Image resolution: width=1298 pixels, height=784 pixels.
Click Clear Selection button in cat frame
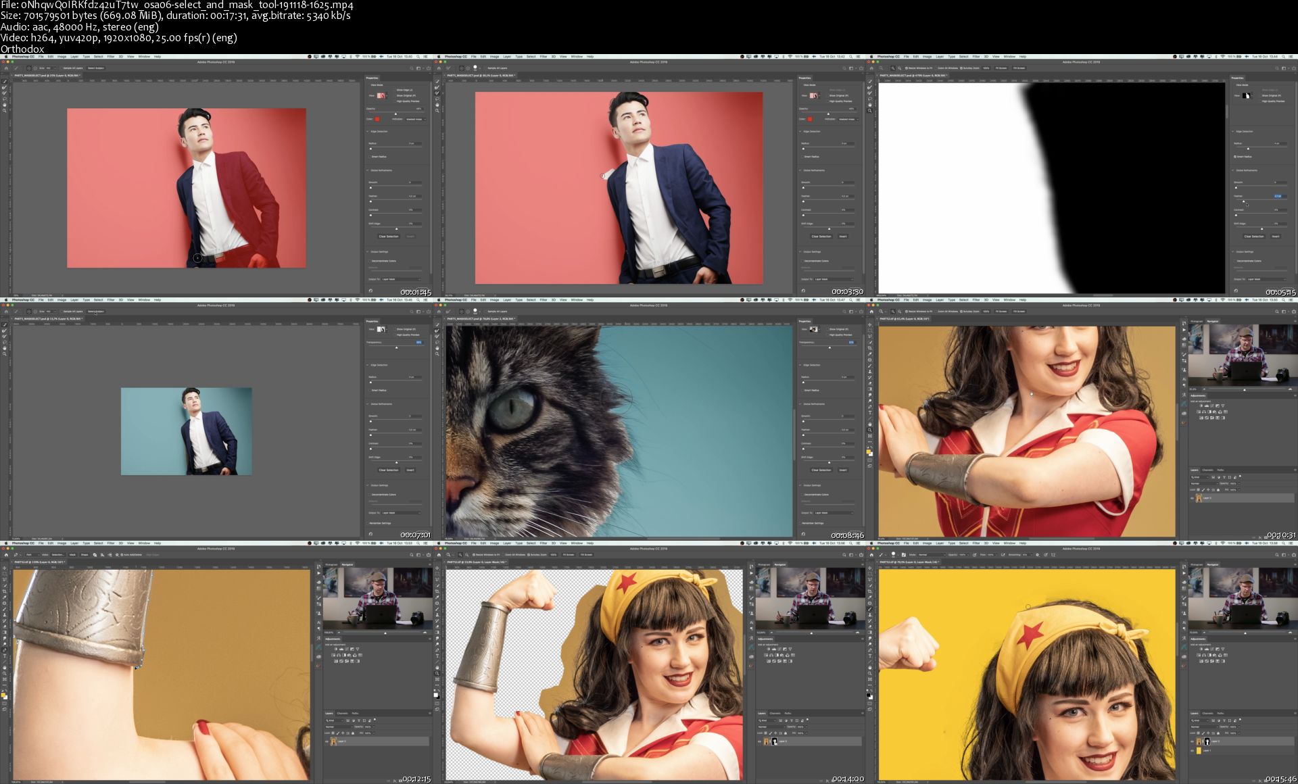(x=821, y=470)
